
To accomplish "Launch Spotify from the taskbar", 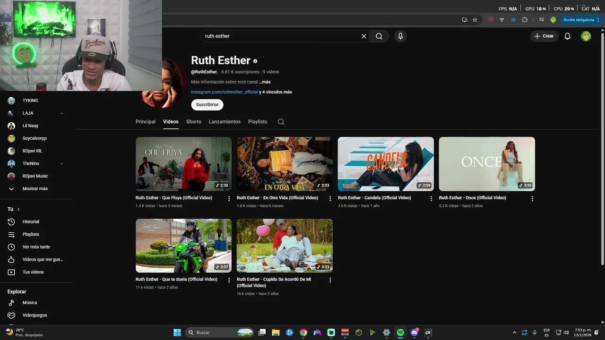I will 400,332.
